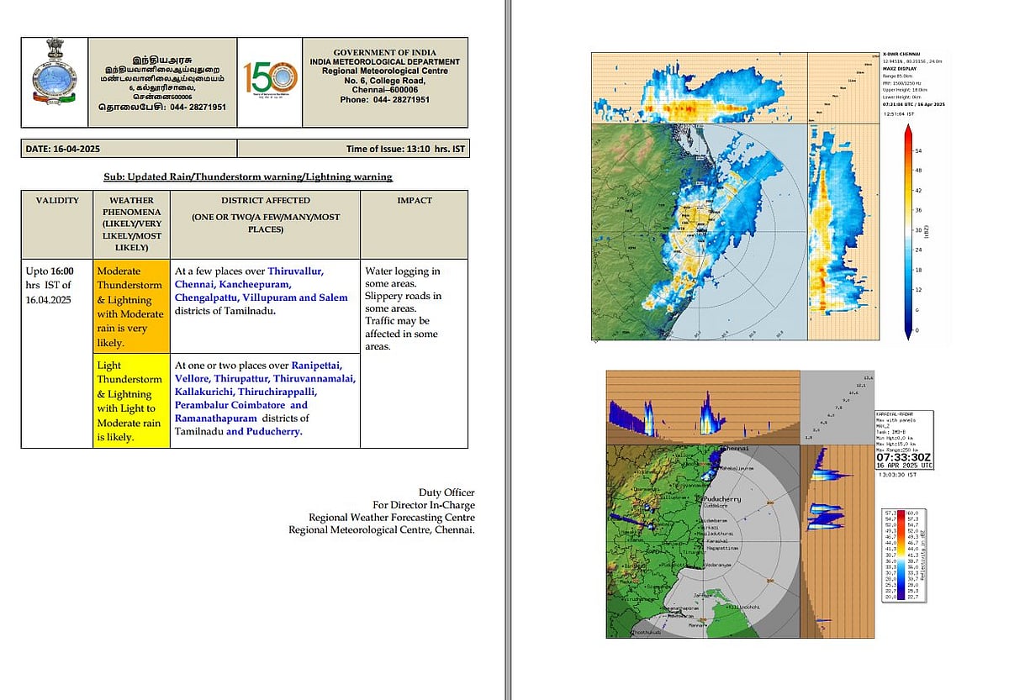
Task: Select the orange Moderate Thunderstorm cell
Action: coord(131,306)
